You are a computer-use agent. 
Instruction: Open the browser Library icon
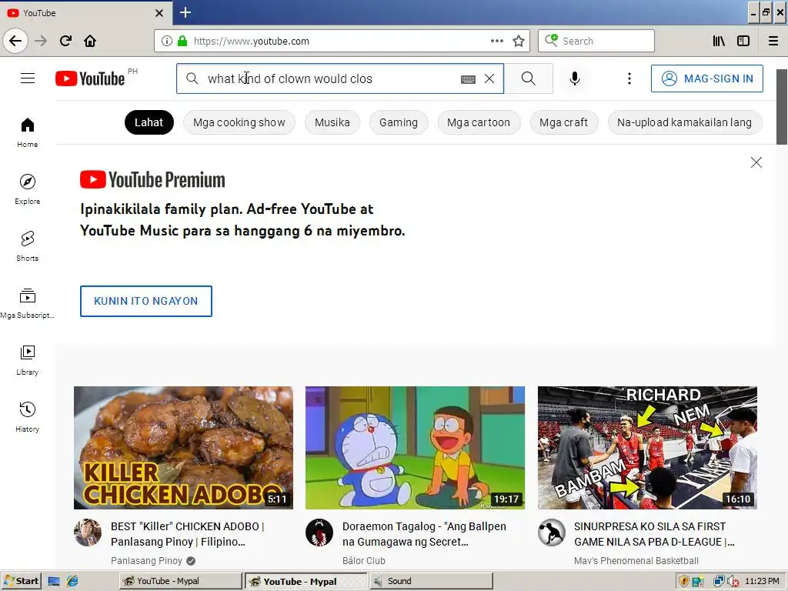point(719,41)
